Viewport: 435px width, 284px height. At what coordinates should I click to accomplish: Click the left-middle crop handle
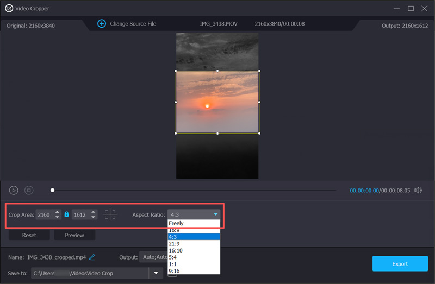tap(176, 102)
